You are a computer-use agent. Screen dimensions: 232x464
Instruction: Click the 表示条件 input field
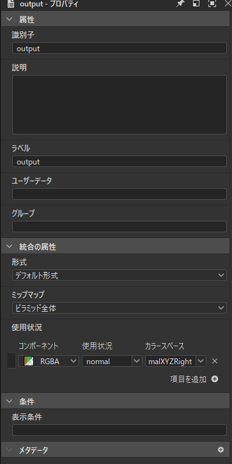(120, 430)
